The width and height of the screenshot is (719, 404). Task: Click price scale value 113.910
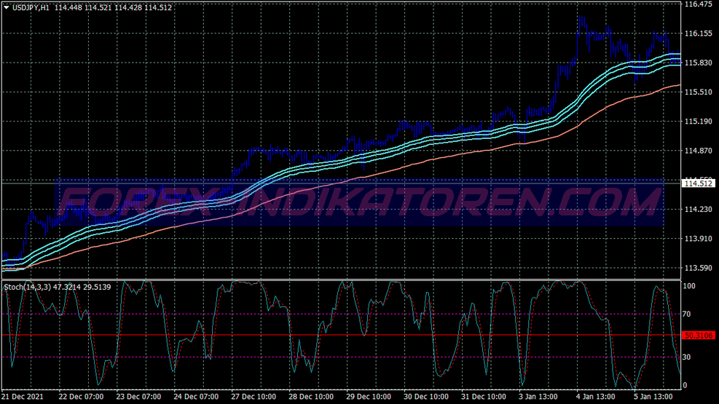coord(699,239)
